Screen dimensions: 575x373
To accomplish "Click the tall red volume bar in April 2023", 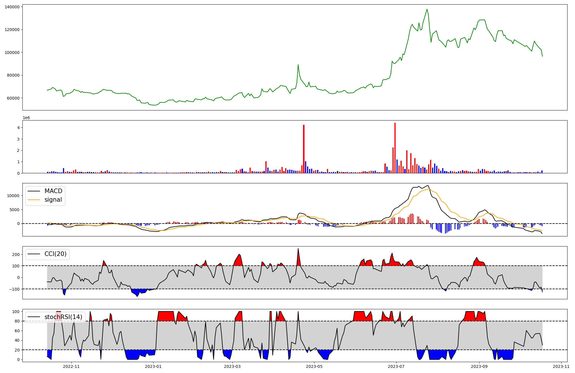I will pos(304,149).
